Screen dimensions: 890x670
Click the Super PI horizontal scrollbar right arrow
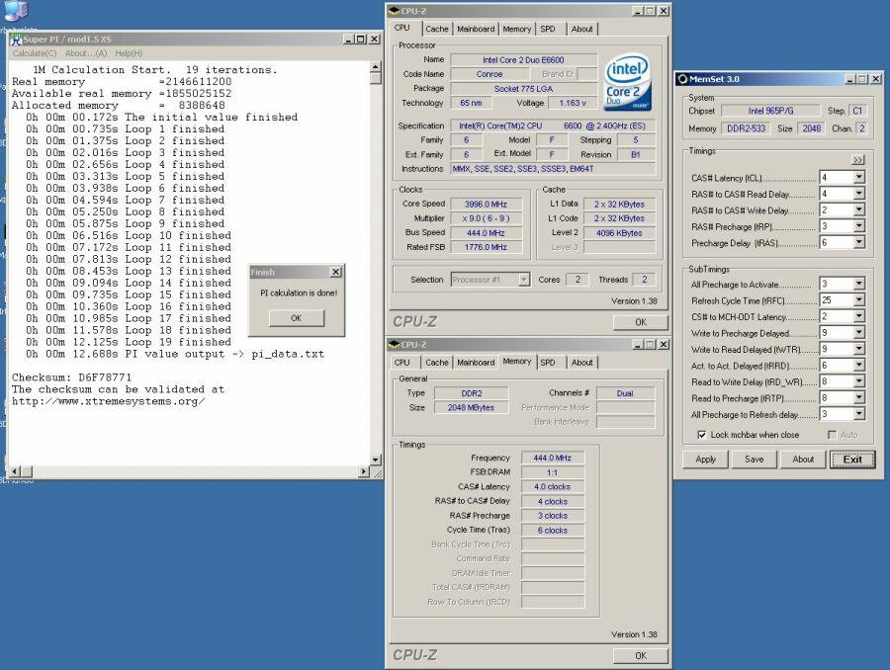click(364, 470)
